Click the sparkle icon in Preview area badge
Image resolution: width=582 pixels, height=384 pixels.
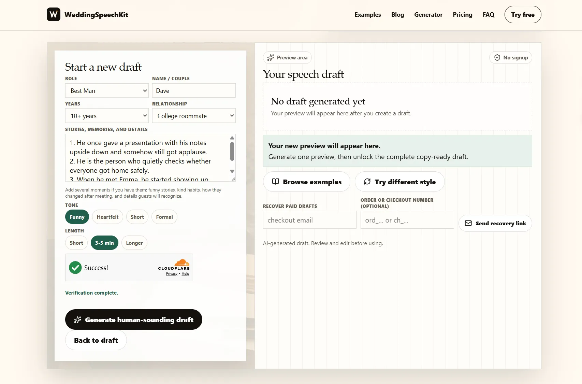pos(271,58)
